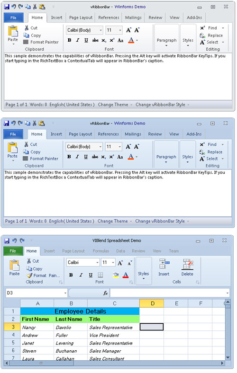Viewport: 237px width, 373px height.
Task: Toggle Strikethrough in top window
Action: click(x=95, y=40)
